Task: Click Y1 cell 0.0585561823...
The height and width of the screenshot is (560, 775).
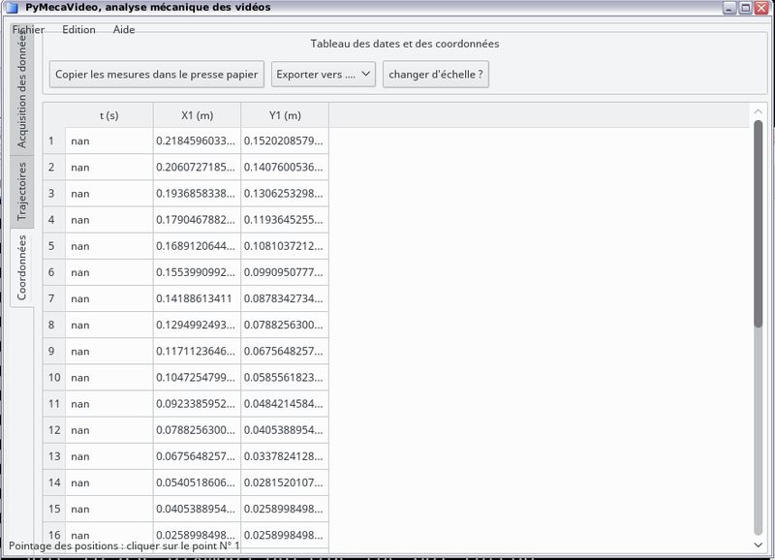Action: 285,378
